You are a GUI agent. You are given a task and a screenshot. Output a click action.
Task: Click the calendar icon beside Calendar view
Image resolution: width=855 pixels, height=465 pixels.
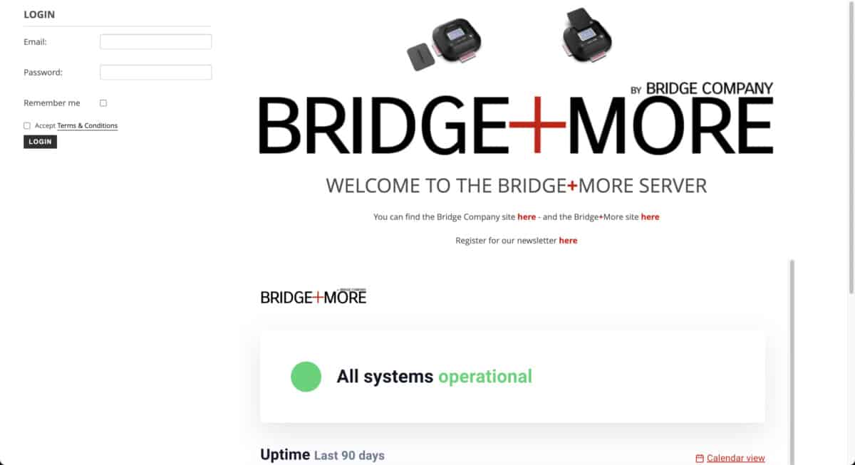[699, 458]
